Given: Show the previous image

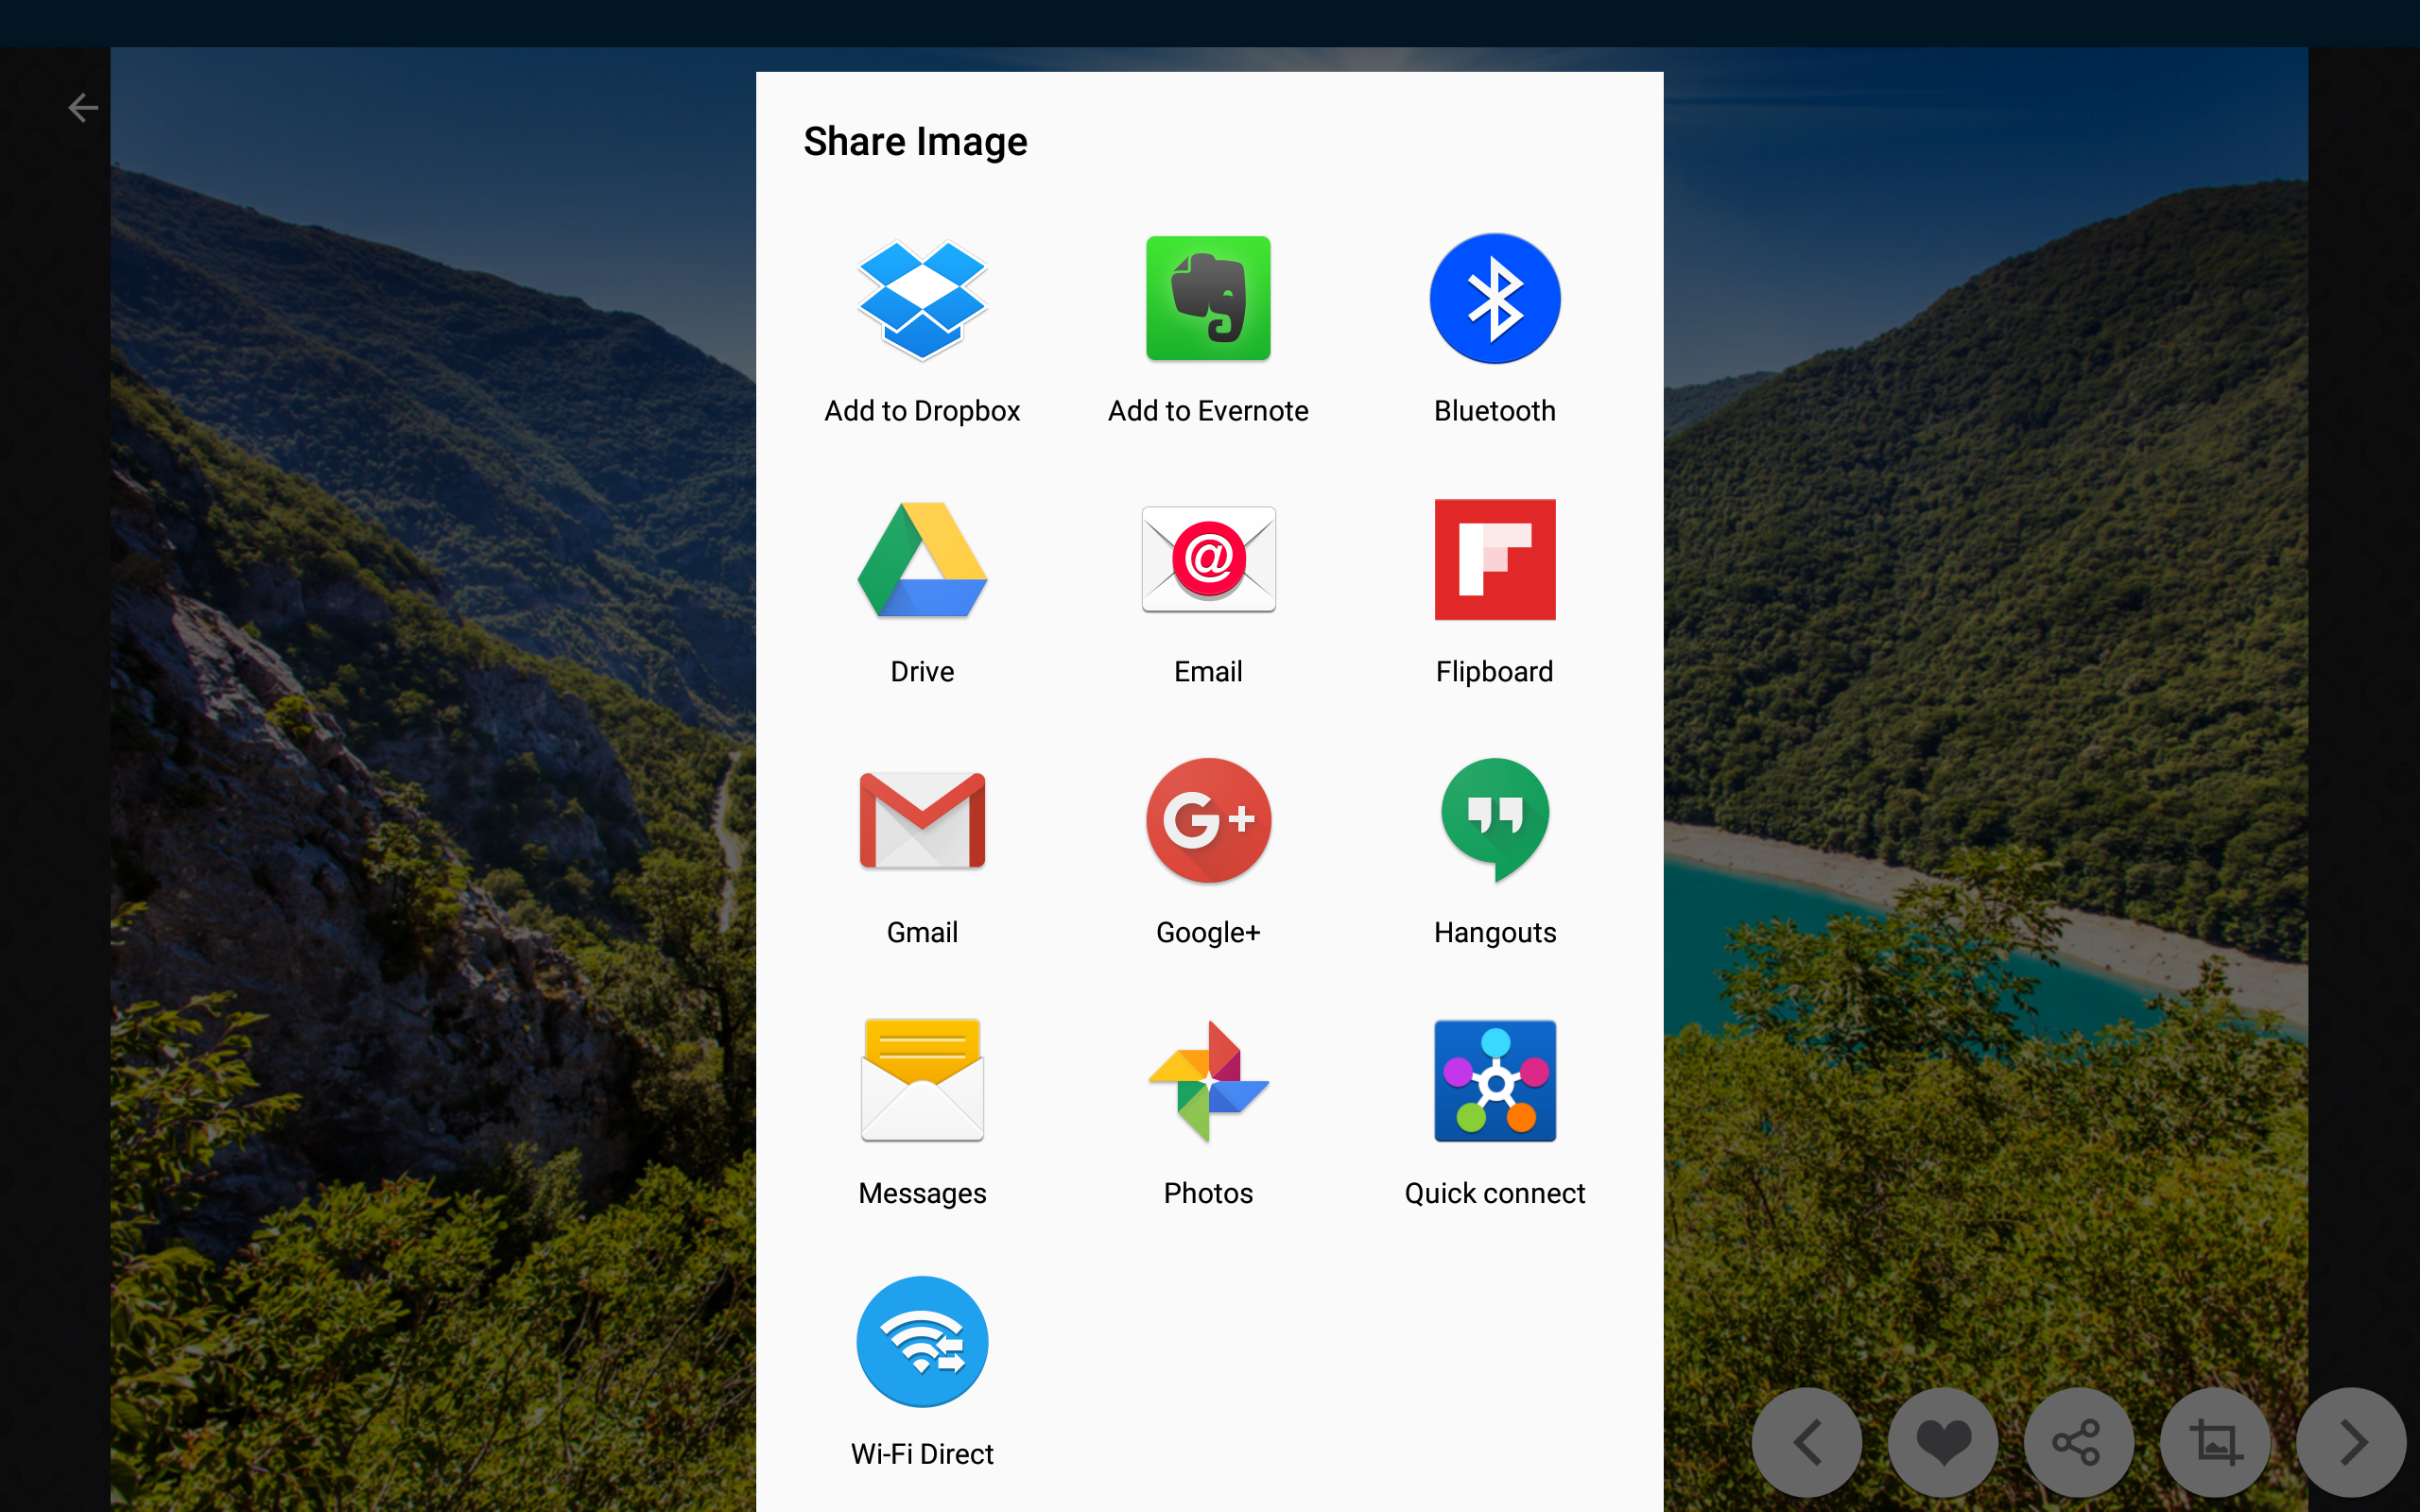Looking at the screenshot, I should pos(1806,1442).
